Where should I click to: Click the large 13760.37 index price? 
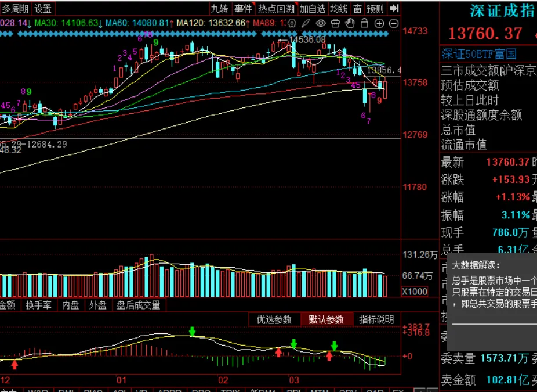coord(485,33)
